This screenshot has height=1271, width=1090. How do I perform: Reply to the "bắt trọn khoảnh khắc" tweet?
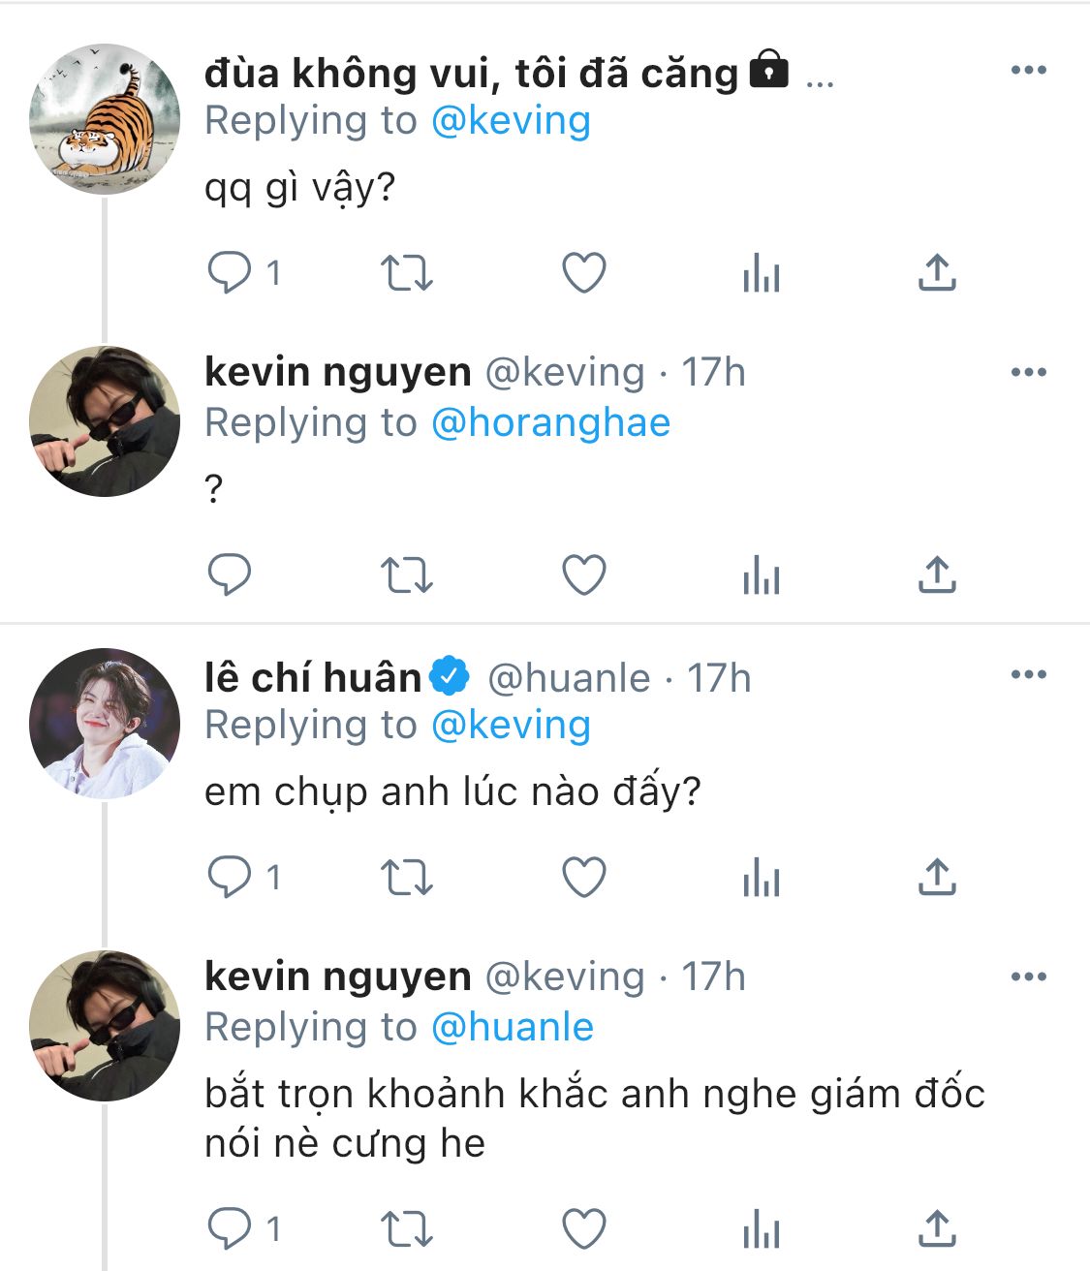coord(231,1229)
